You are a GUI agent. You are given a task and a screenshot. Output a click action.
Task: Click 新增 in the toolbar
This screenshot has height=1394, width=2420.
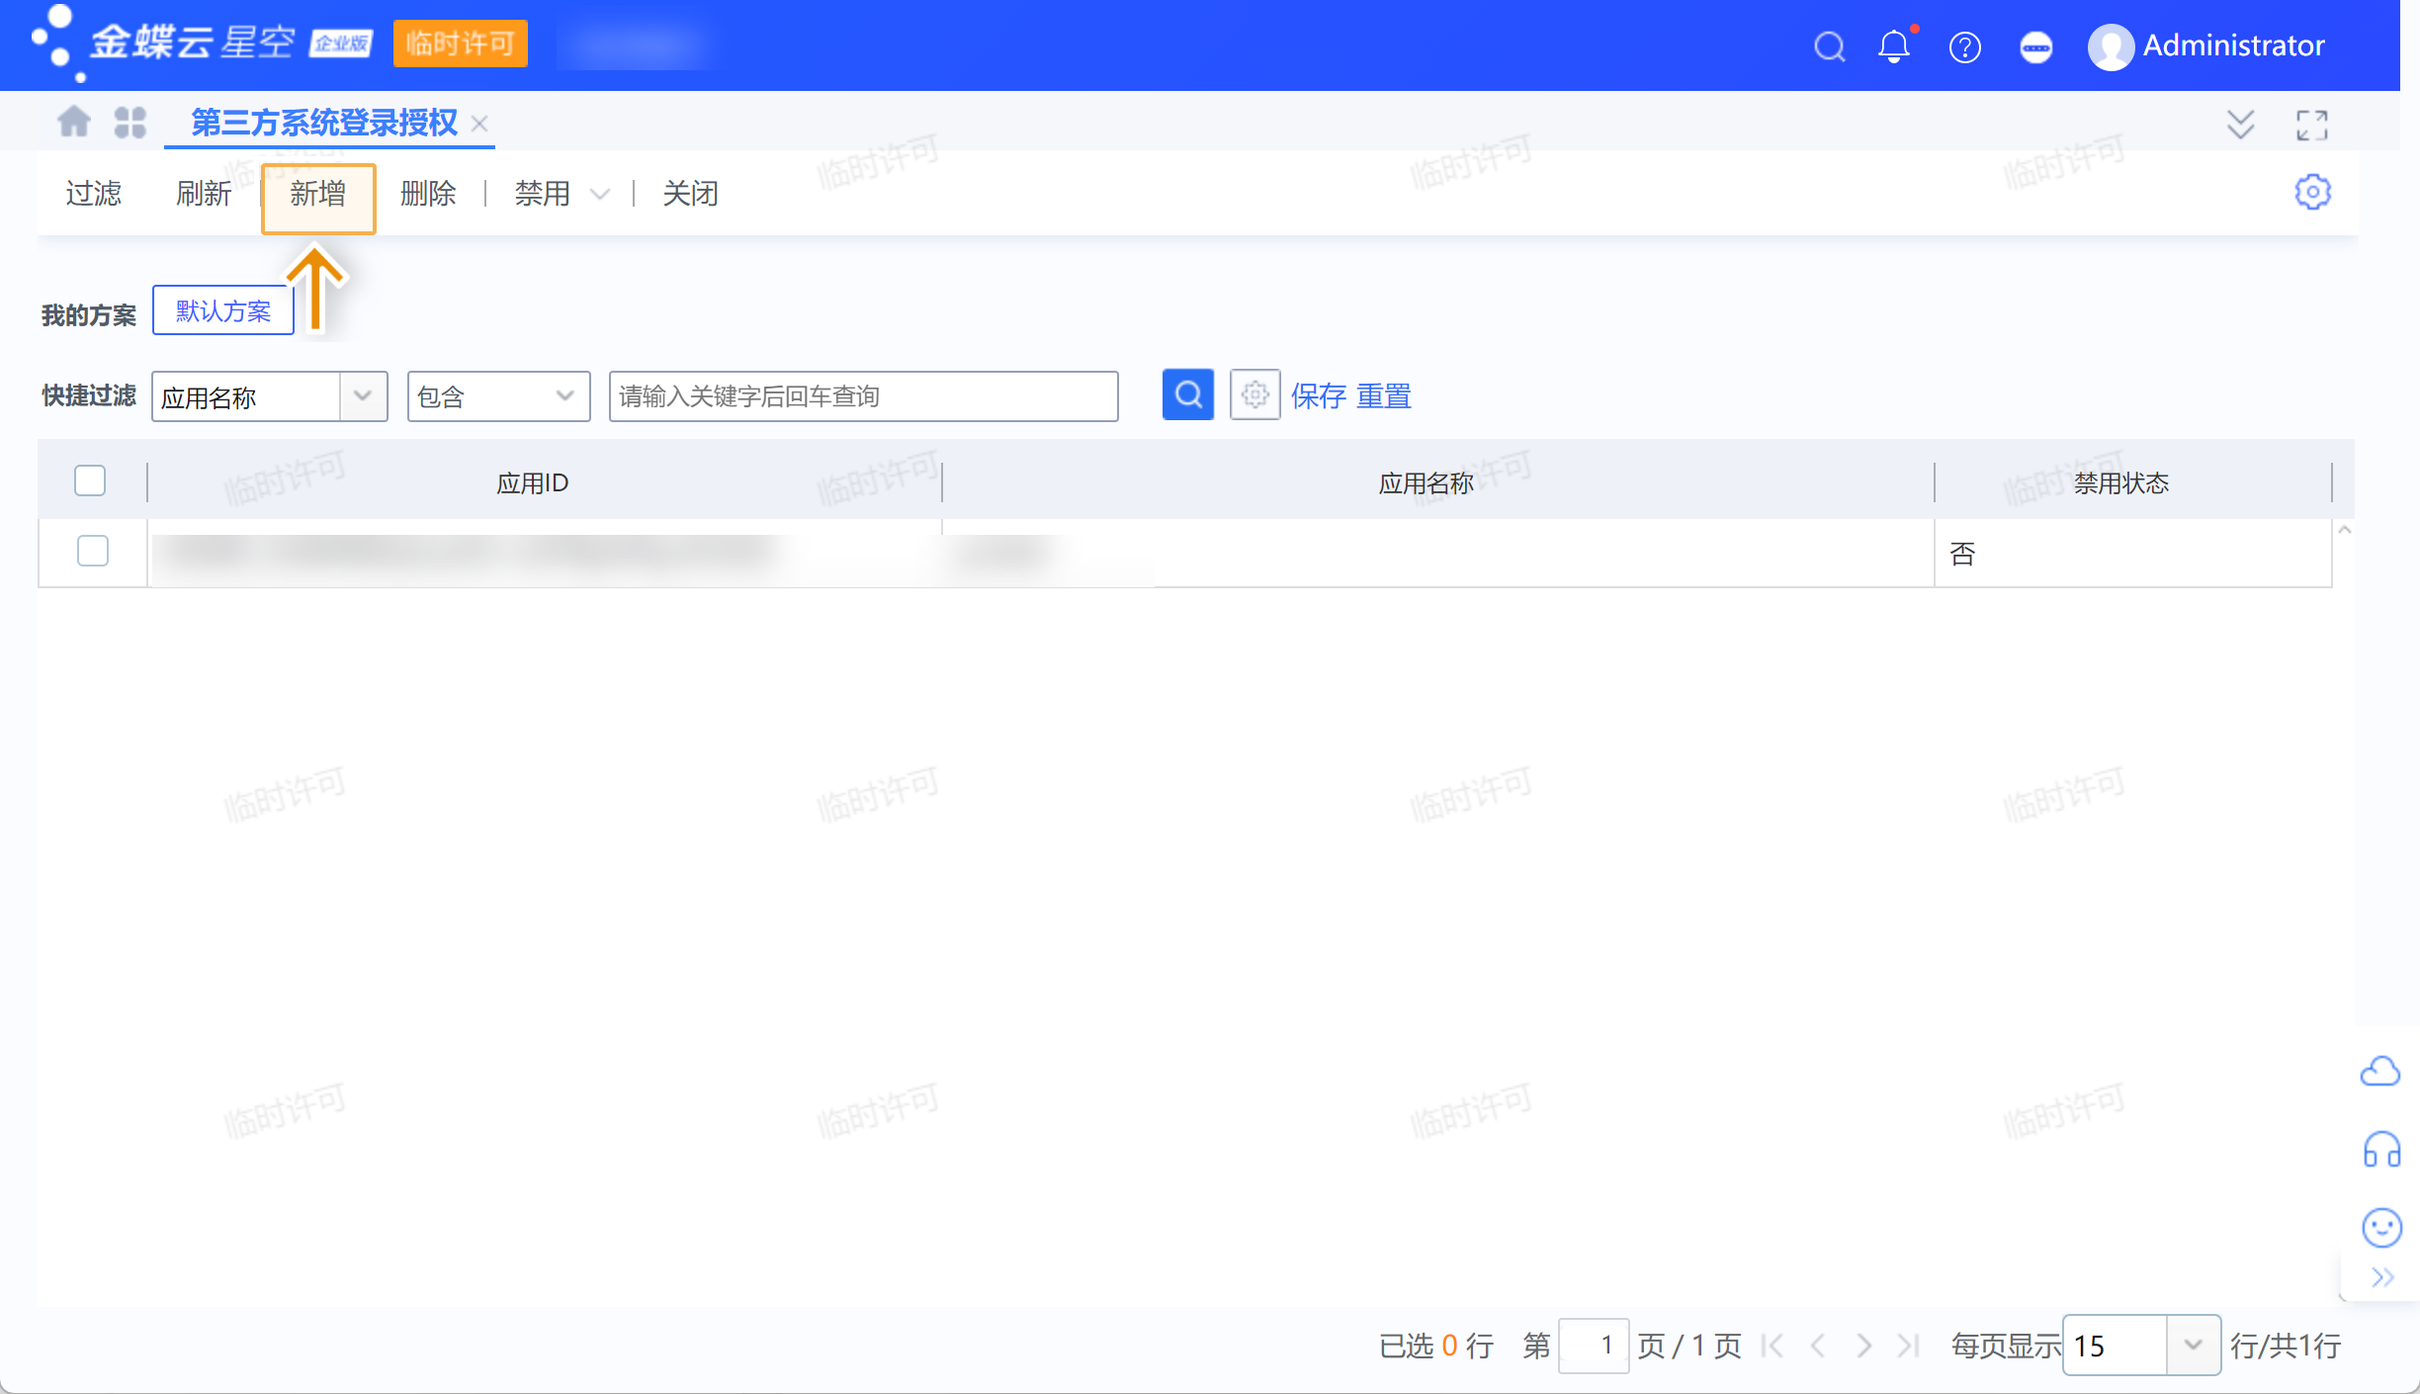[x=317, y=195]
